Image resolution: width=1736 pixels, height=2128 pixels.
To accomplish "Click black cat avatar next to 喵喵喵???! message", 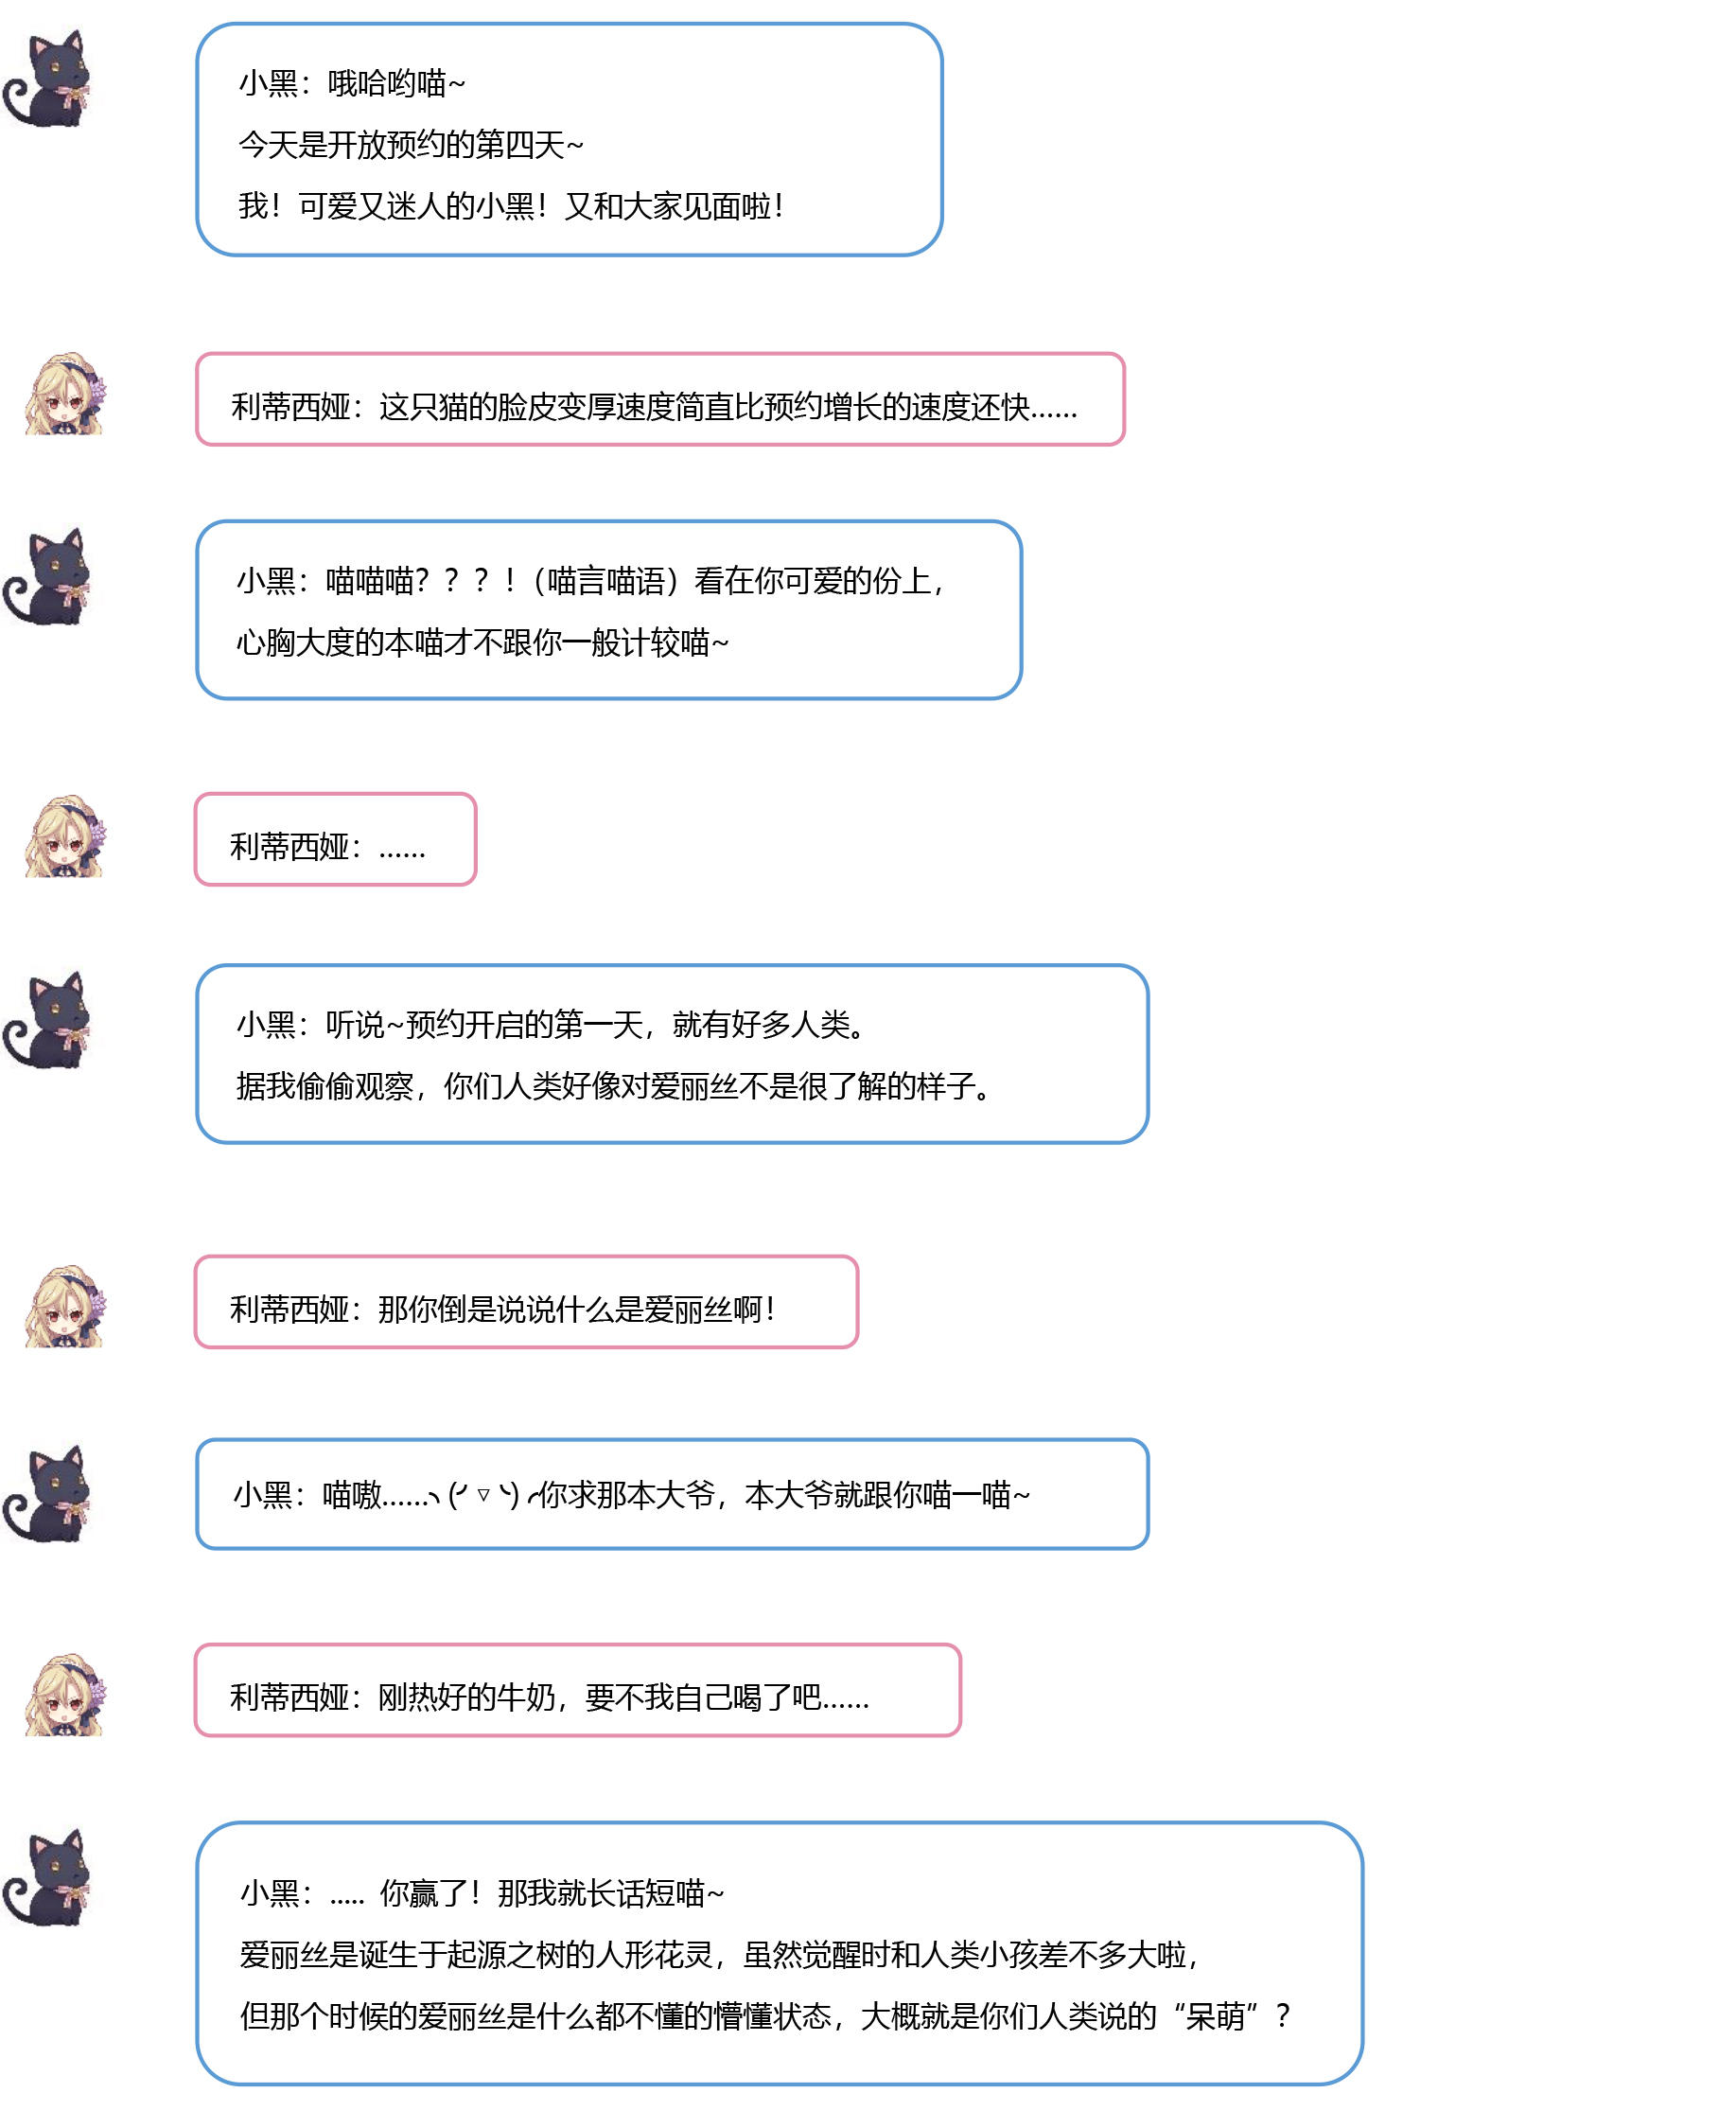I will pyautogui.click(x=47, y=577).
